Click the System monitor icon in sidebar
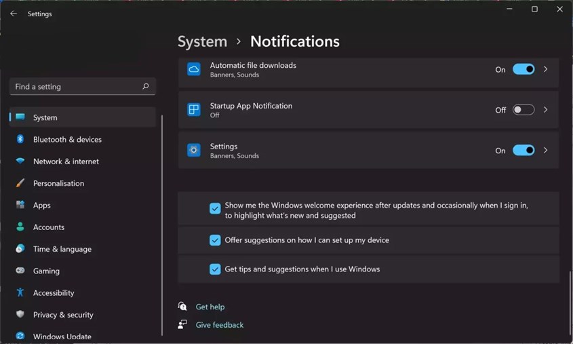This screenshot has height=344, width=573. tap(20, 117)
